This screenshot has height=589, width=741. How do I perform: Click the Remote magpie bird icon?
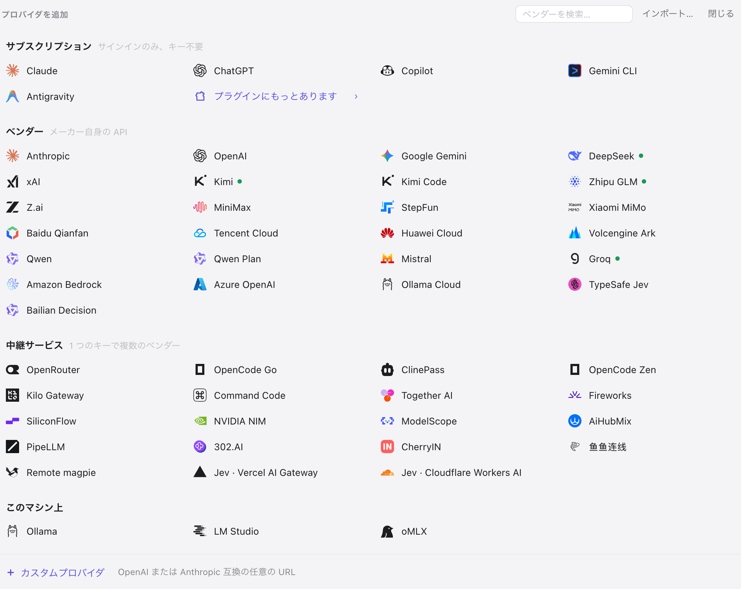pyautogui.click(x=12, y=472)
